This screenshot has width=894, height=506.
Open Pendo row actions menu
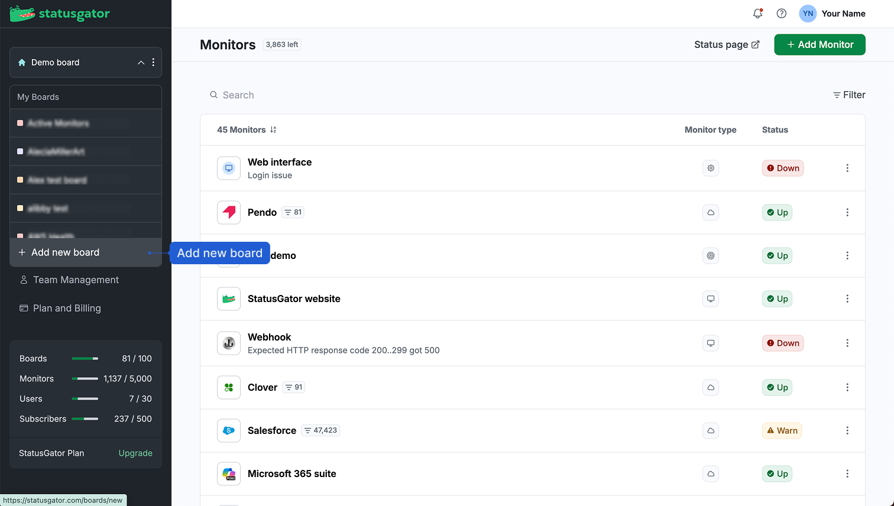point(847,212)
